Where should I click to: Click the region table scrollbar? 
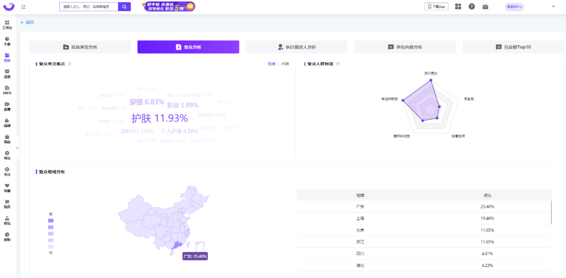point(551,213)
